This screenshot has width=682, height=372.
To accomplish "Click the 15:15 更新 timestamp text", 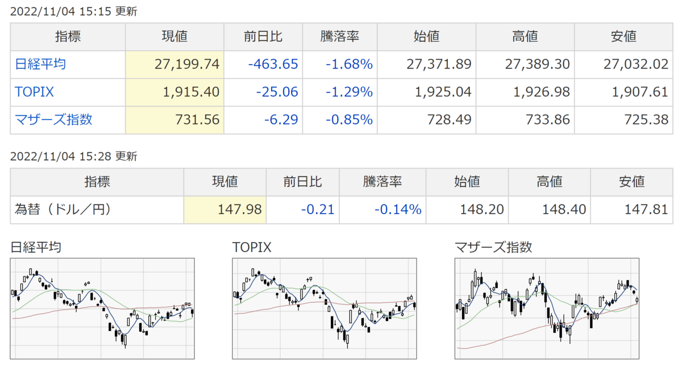I will pos(74,11).
